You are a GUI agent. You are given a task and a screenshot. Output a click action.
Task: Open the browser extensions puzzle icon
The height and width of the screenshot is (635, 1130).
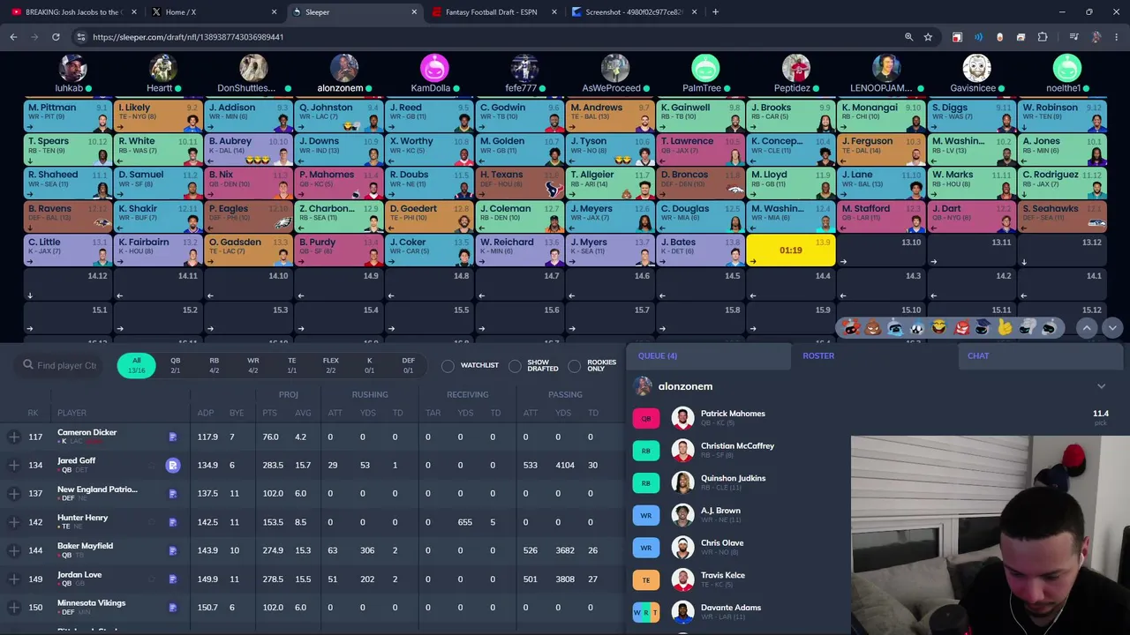click(x=1043, y=37)
